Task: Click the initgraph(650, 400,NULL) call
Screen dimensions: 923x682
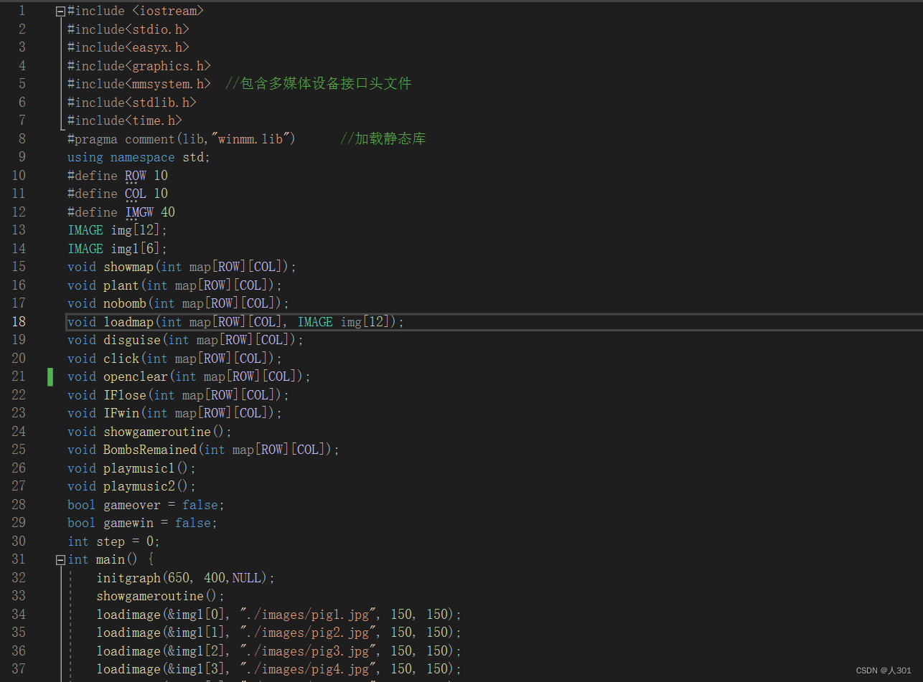Action: tap(186, 578)
